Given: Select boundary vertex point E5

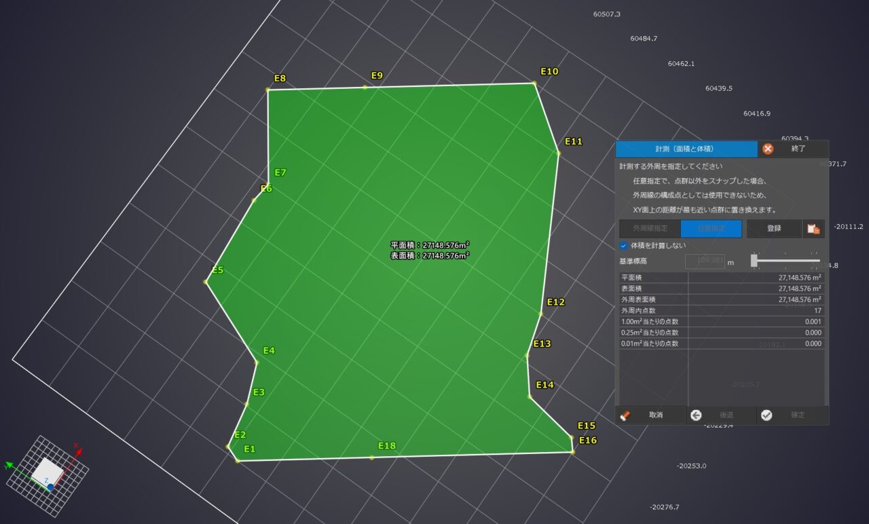Looking at the screenshot, I should (206, 281).
